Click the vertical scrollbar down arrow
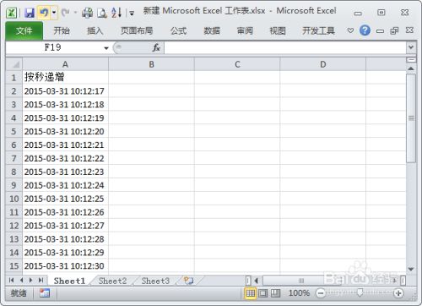This screenshot has width=422, height=306. (411, 269)
